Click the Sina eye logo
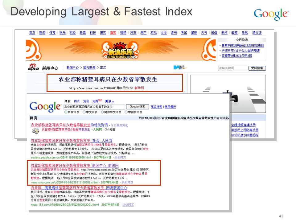This screenshot has height=222, width=296. (33, 67)
